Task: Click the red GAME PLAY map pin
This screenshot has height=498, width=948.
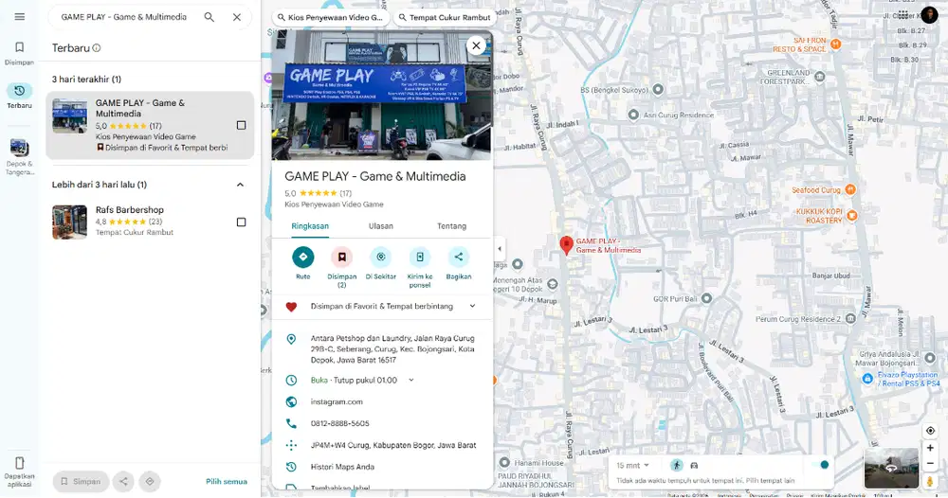Action: [x=566, y=245]
